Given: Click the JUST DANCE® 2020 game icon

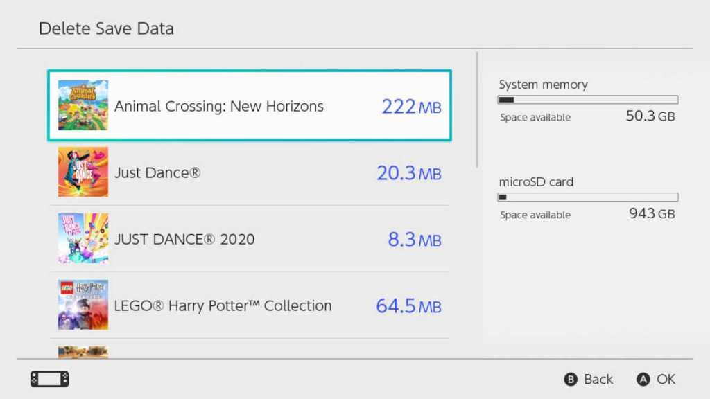Looking at the screenshot, I should pyautogui.click(x=83, y=238).
